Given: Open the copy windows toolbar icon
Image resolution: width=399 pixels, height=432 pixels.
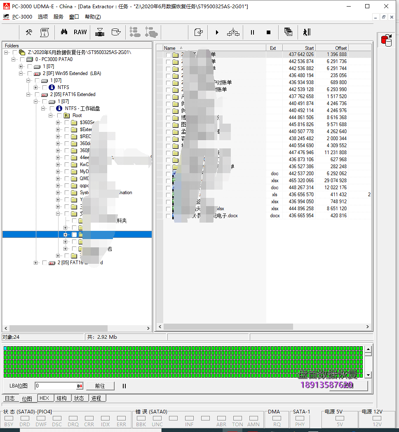Looking at the screenshot, I should (x=288, y=32).
